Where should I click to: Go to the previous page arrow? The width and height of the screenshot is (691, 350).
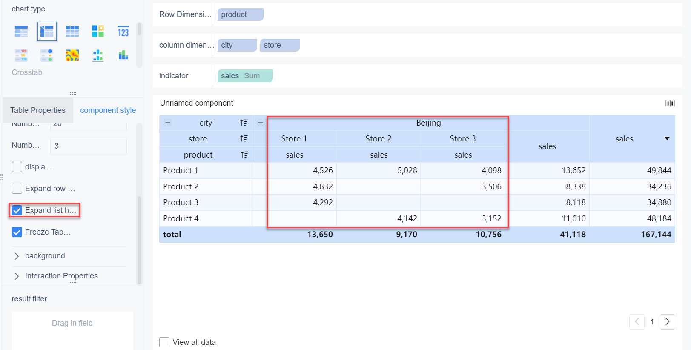pyautogui.click(x=637, y=322)
